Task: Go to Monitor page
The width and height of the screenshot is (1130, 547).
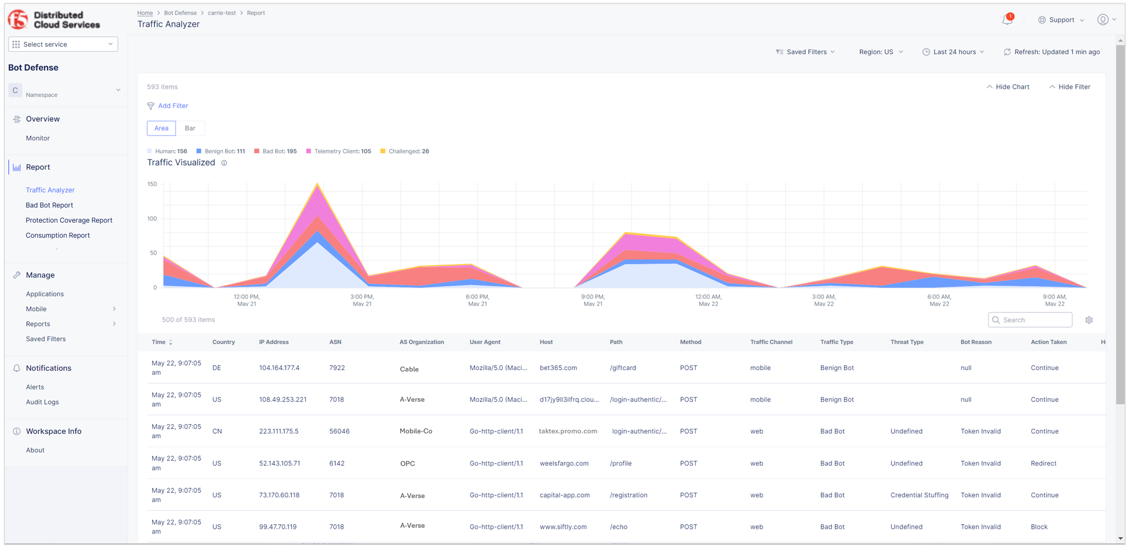Action: point(38,138)
